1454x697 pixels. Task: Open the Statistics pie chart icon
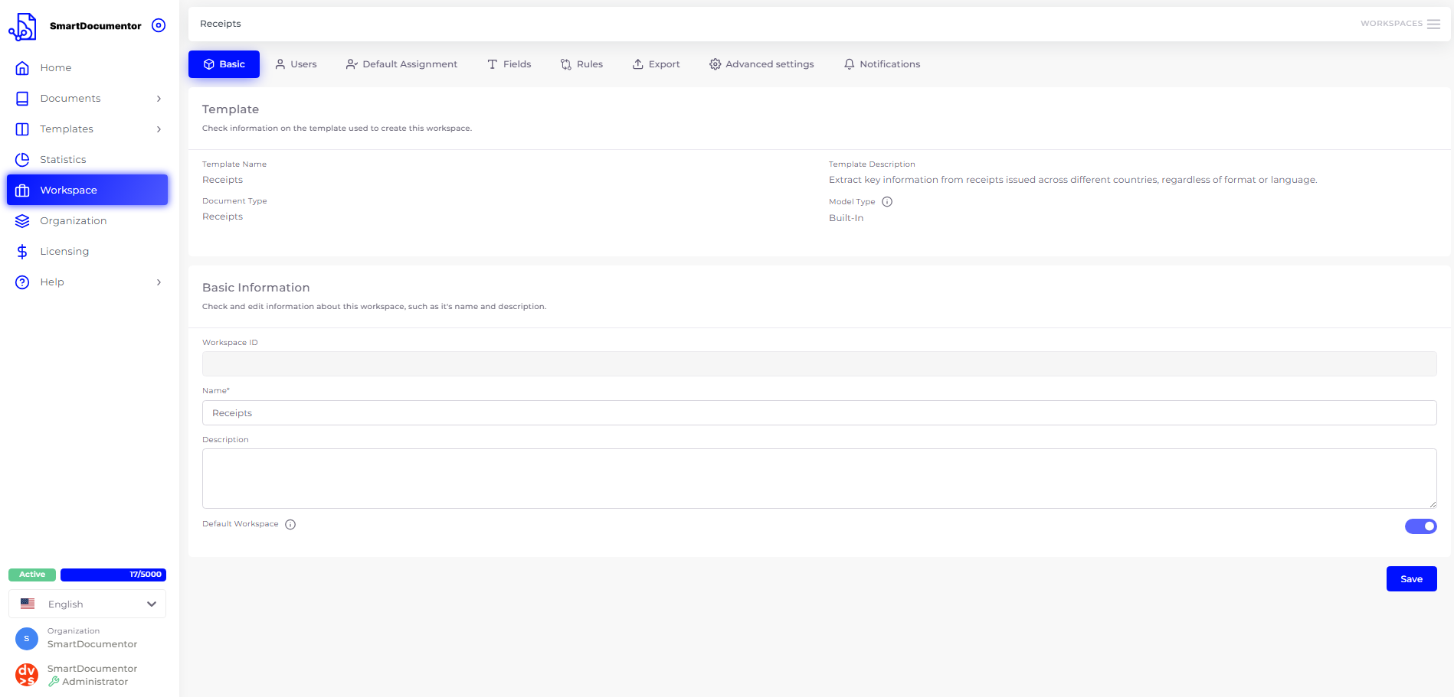click(x=22, y=159)
